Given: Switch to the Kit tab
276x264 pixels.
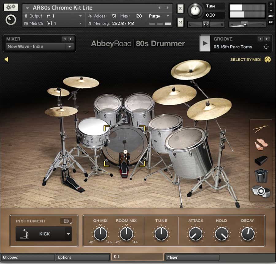Looking at the screenshot, I should point(137,257).
